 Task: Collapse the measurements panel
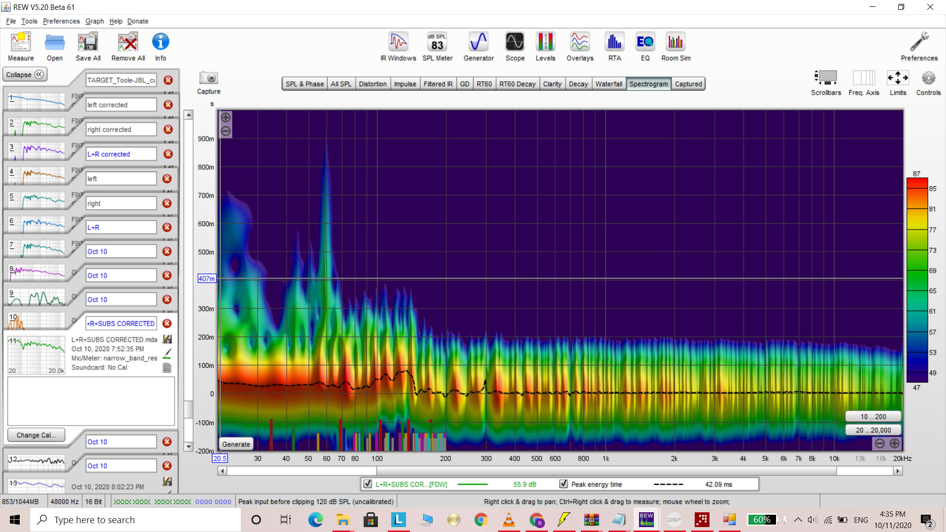(25, 75)
